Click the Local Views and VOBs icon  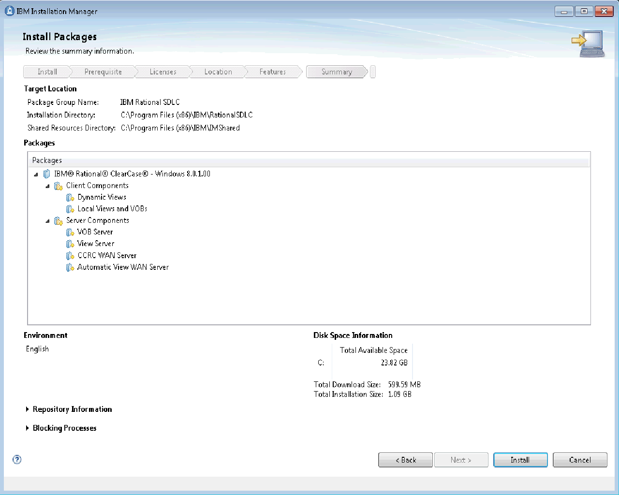click(x=70, y=209)
